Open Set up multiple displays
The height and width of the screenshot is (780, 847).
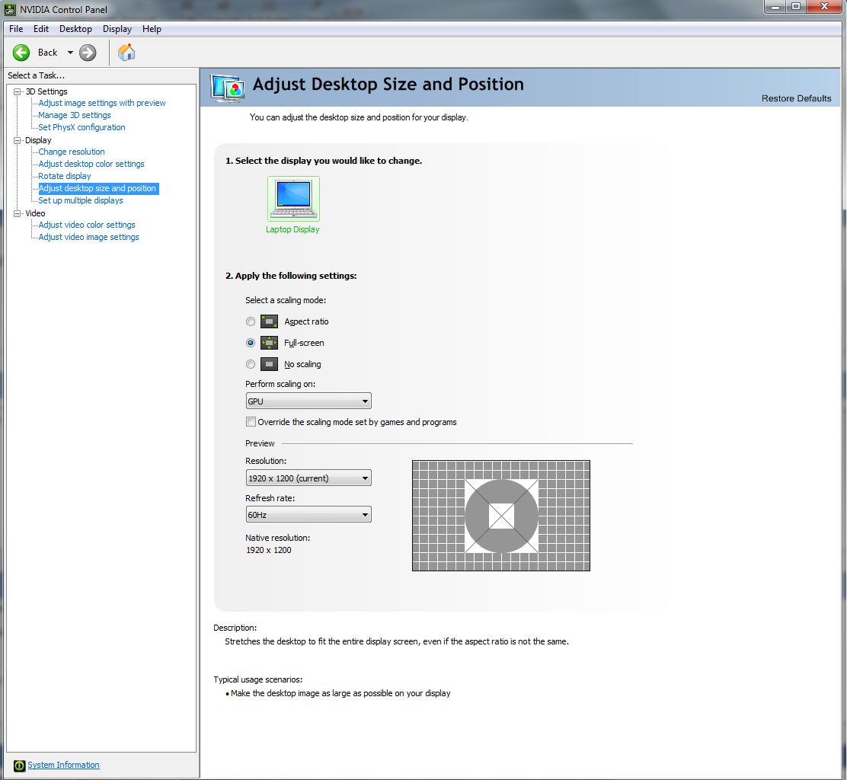(x=81, y=200)
